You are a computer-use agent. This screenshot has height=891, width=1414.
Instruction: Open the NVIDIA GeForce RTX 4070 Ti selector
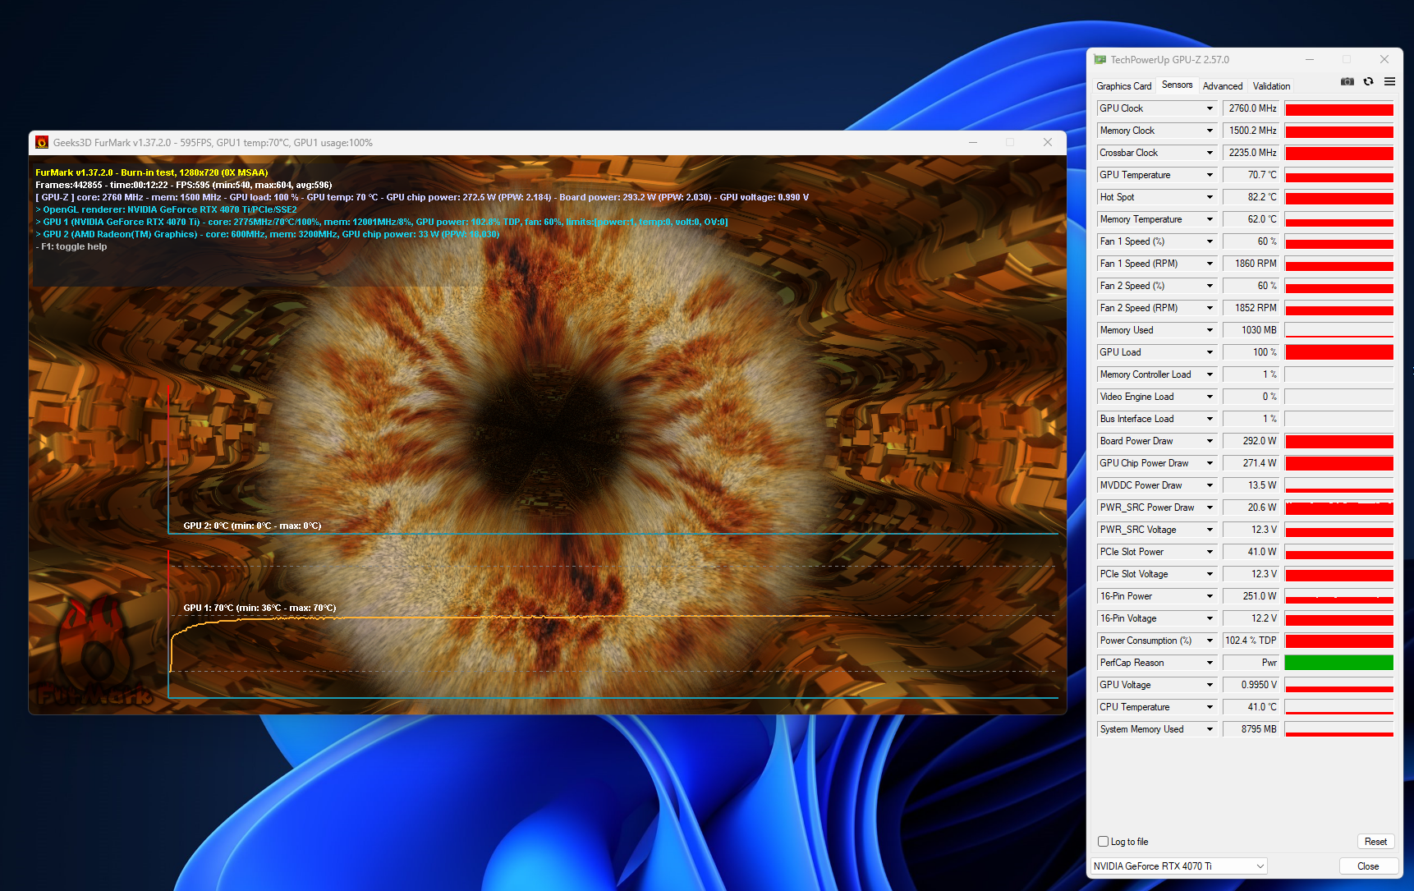(x=1178, y=866)
